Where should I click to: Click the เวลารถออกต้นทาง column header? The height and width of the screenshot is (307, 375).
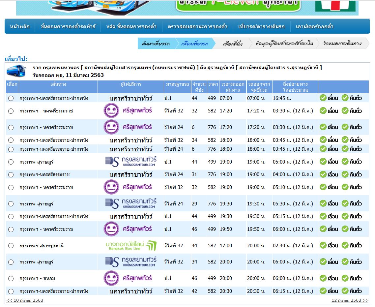pyautogui.click(x=233, y=87)
